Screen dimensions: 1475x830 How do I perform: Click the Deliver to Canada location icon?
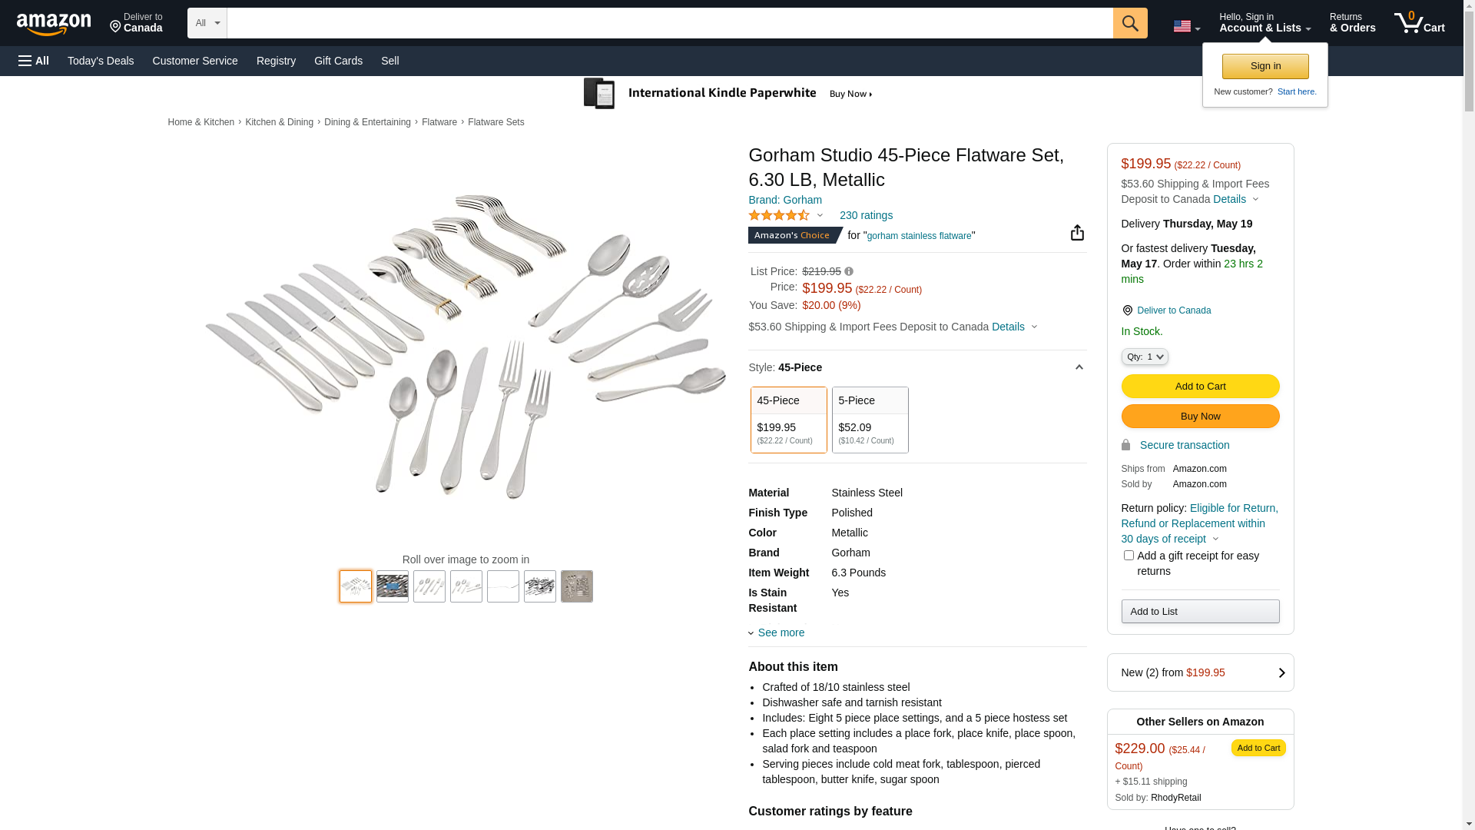(1127, 310)
